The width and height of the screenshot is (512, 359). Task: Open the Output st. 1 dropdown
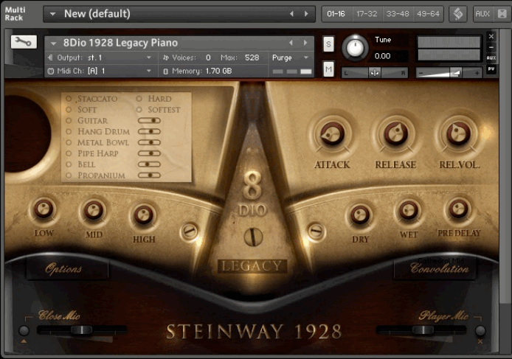pyautogui.click(x=101, y=57)
